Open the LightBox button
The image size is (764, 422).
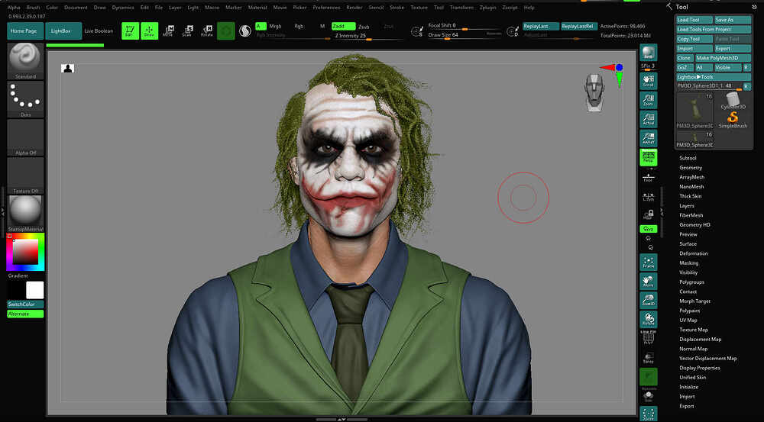63,31
